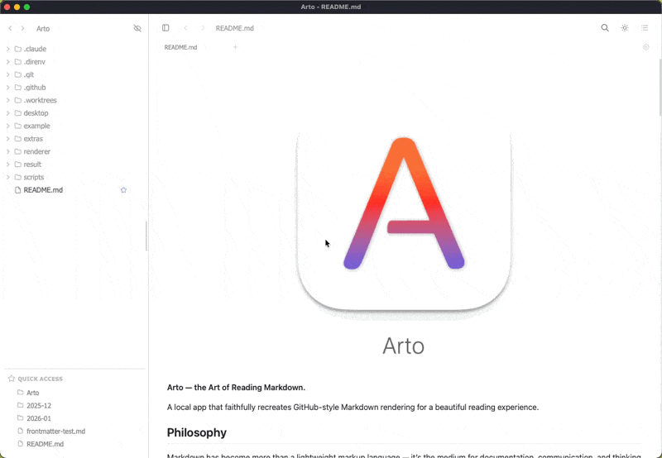The height and width of the screenshot is (458, 662).
Task: Click the .worktrees folder icon
Action: click(x=17, y=100)
